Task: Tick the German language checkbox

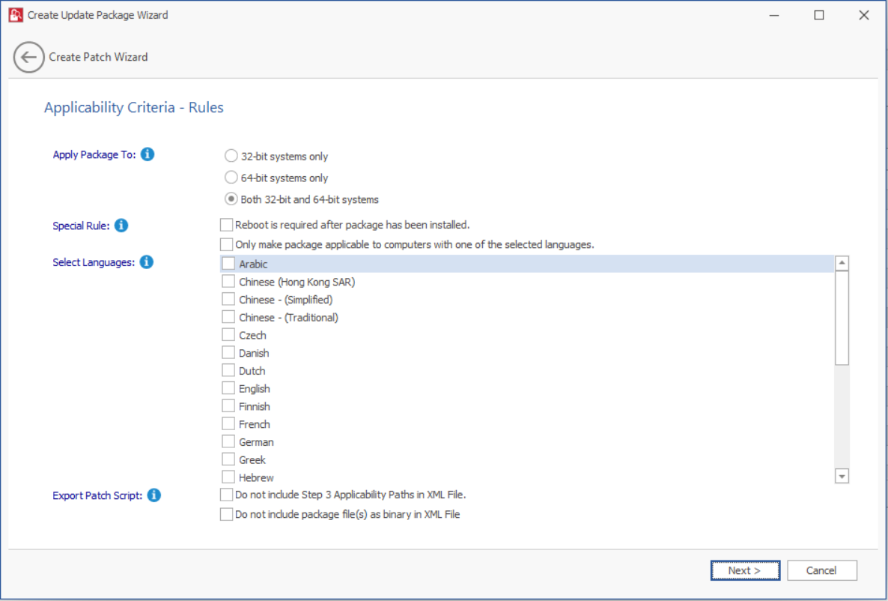Action: 228,442
